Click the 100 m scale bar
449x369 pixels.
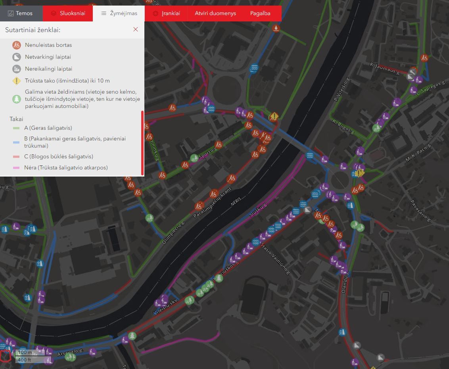[25, 352]
